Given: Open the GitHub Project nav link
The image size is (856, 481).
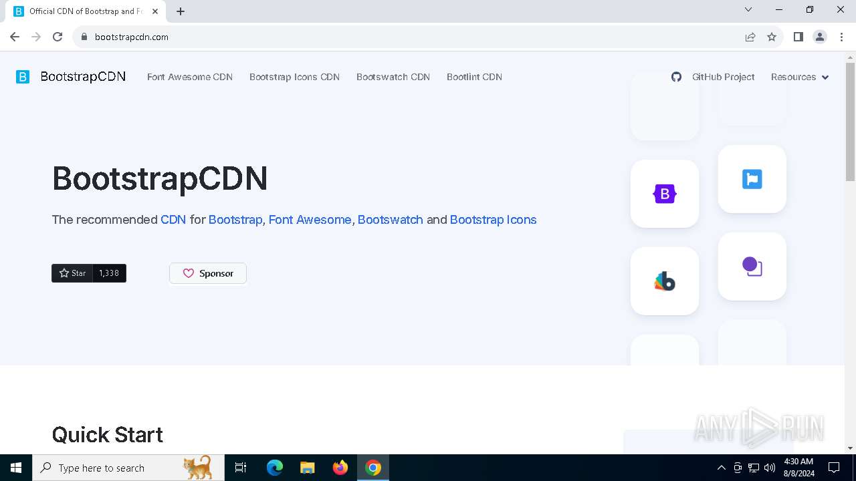Looking at the screenshot, I should (x=723, y=77).
